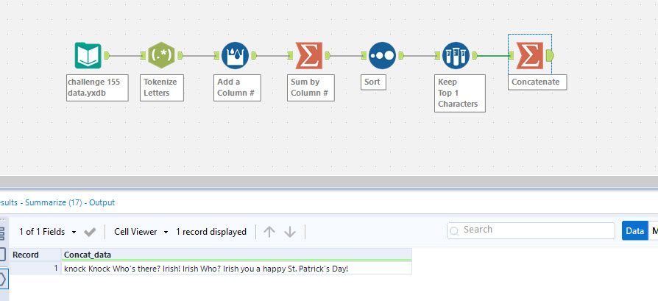The width and height of the screenshot is (658, 301).
Task: Select the Concatenate summarize tool
Action: click(x=529, y=55)
